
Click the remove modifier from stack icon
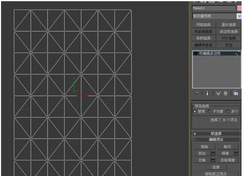(x=225, y=93)
